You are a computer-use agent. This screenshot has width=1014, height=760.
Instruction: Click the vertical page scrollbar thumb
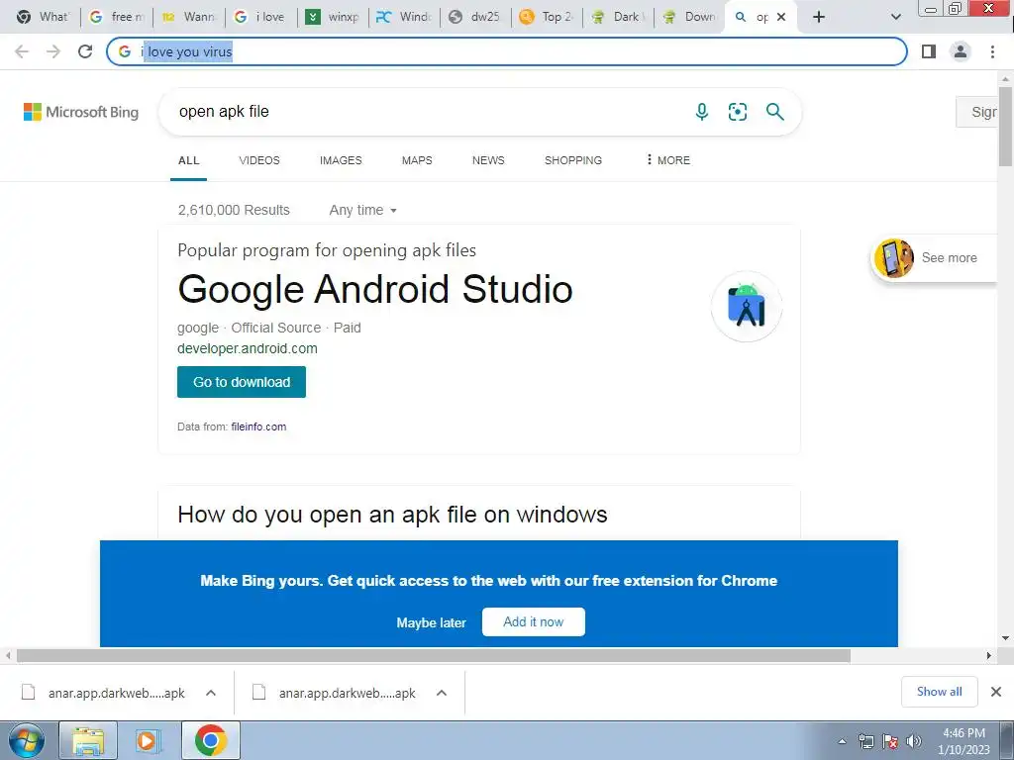coord(1005,126)
